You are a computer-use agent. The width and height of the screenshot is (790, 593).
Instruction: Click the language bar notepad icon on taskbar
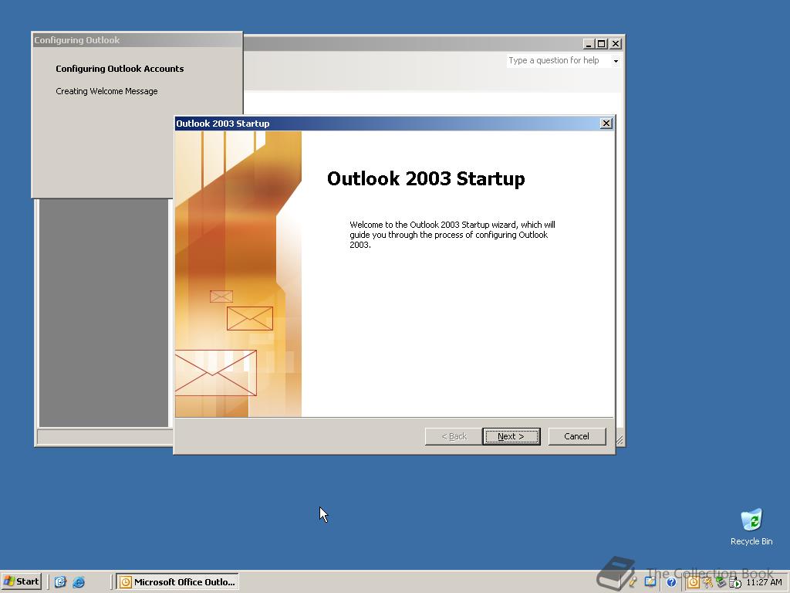(650, 581)
